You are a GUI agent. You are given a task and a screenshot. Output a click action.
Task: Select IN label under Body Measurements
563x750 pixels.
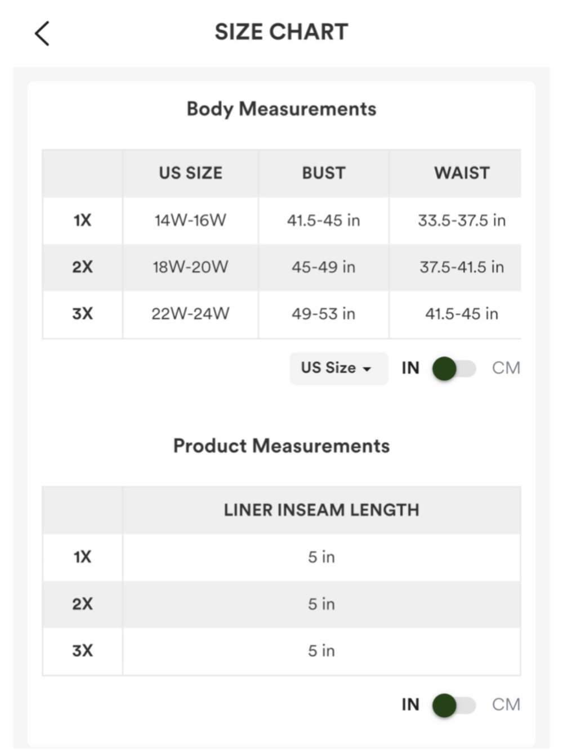410,368
